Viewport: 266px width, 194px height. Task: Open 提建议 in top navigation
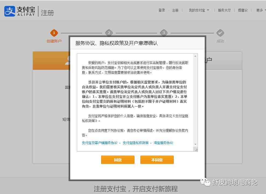(x=243, y=10)
